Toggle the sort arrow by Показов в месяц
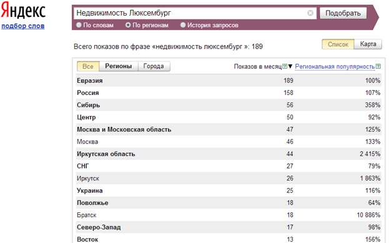This screenshot has width=389, height=243. point(290,66)
